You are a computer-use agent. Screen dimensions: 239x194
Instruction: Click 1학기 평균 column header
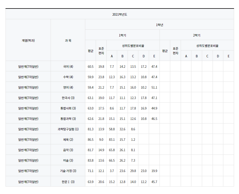coord(90,51)
